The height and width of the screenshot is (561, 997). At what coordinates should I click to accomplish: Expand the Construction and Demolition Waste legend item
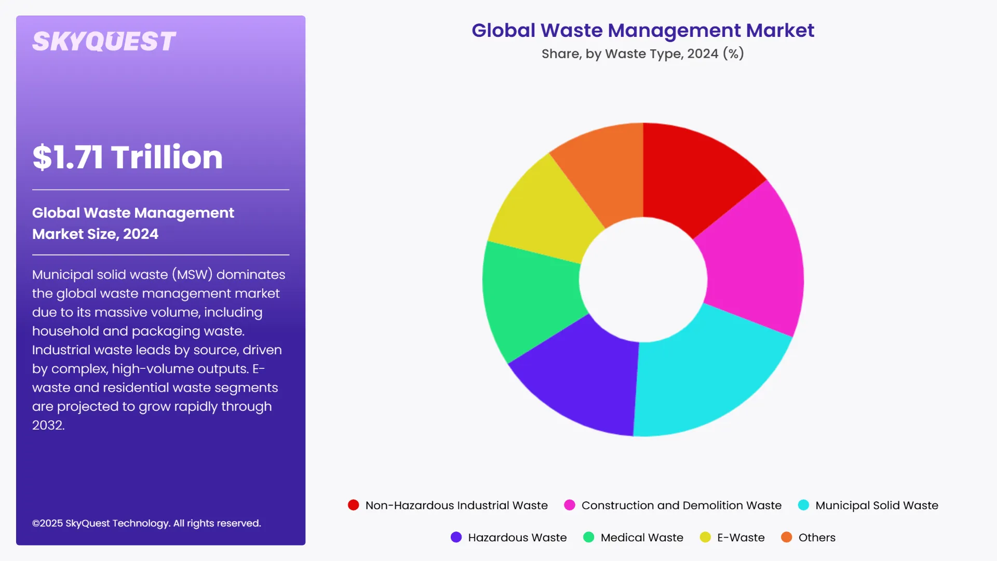[681, 504]
